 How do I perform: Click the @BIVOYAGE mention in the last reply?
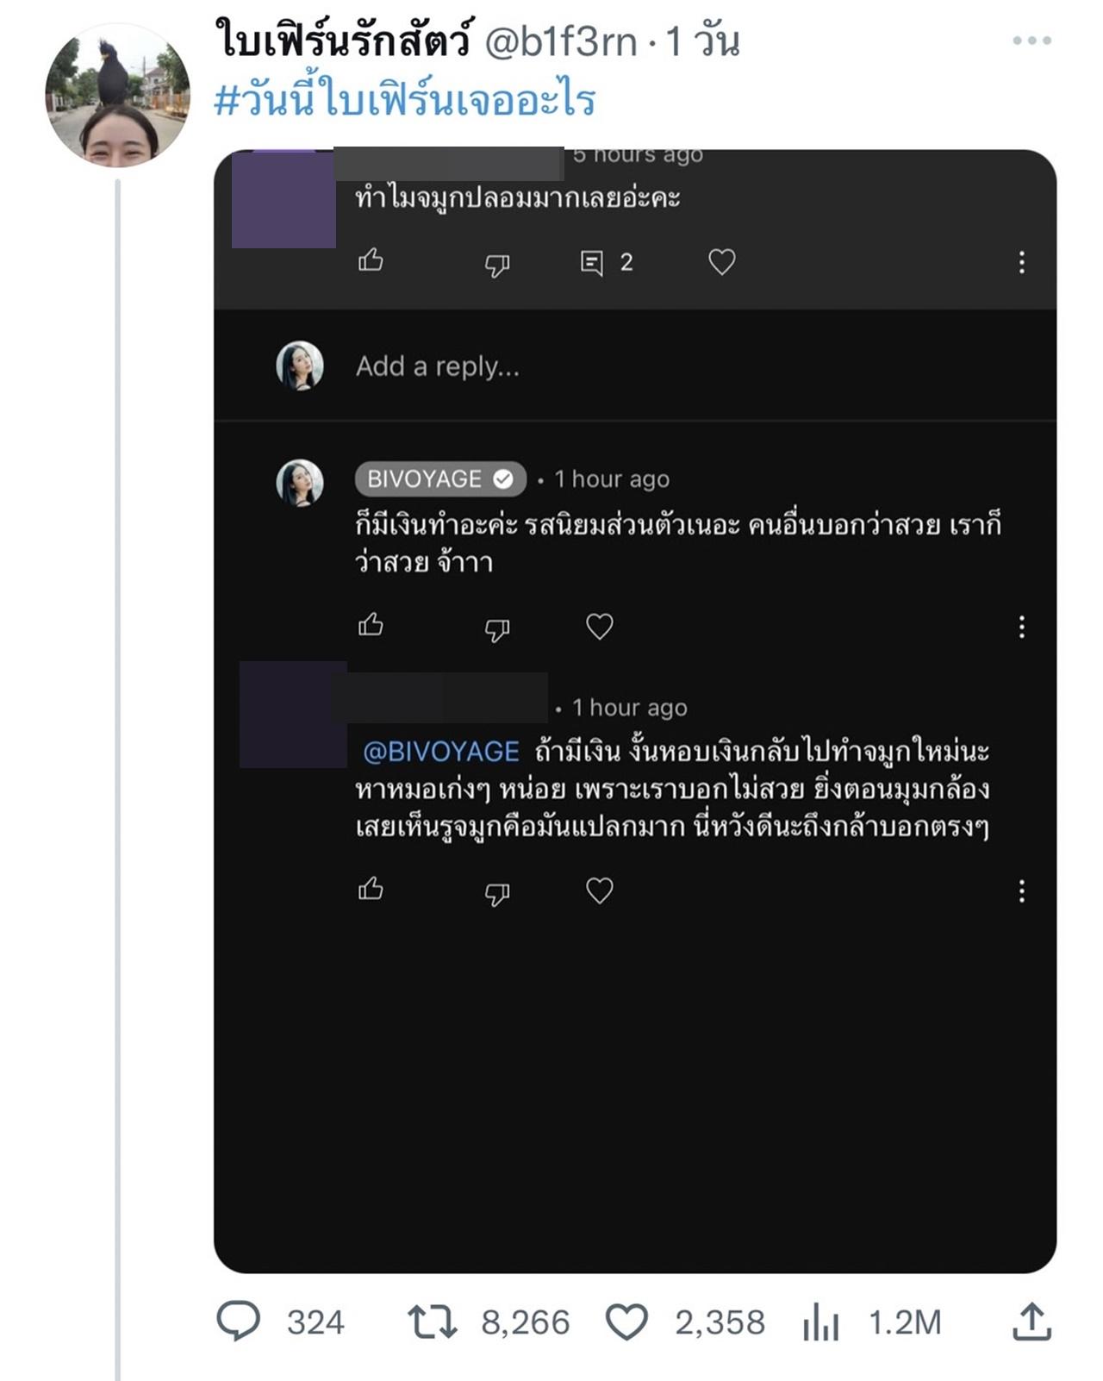click(x=441, y=752)
